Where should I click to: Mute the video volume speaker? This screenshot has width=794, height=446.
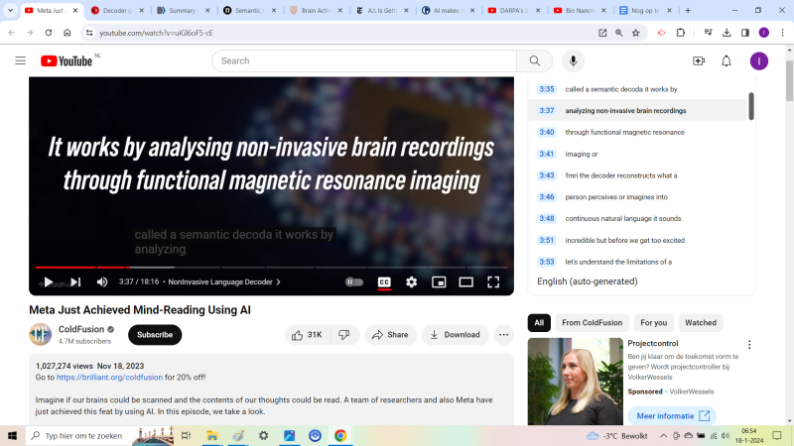pos(102,281)
